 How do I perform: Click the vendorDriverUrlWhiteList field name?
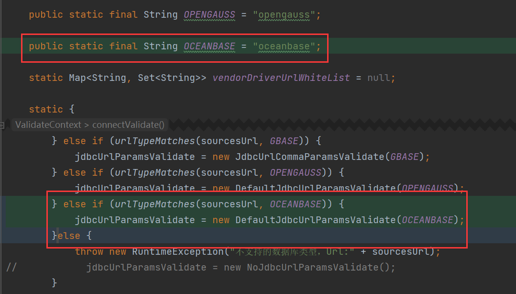(281, 78)
